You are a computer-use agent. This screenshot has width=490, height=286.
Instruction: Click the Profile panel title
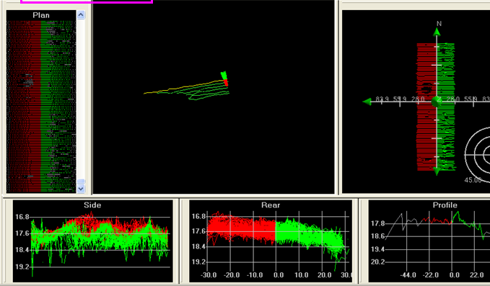point(445,205)
